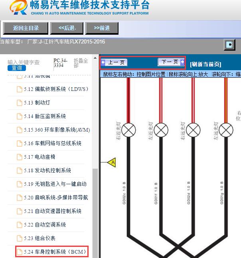The height and width of the screenshot is (258, 241).
Task: Open page icon of 5.23 组合仪表
Action: click(x=20, y=238)
